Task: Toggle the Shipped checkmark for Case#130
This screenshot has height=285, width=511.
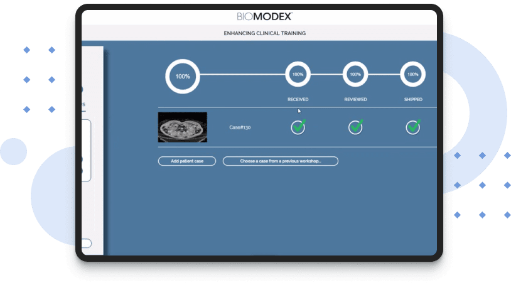Action: coord(412,127)
